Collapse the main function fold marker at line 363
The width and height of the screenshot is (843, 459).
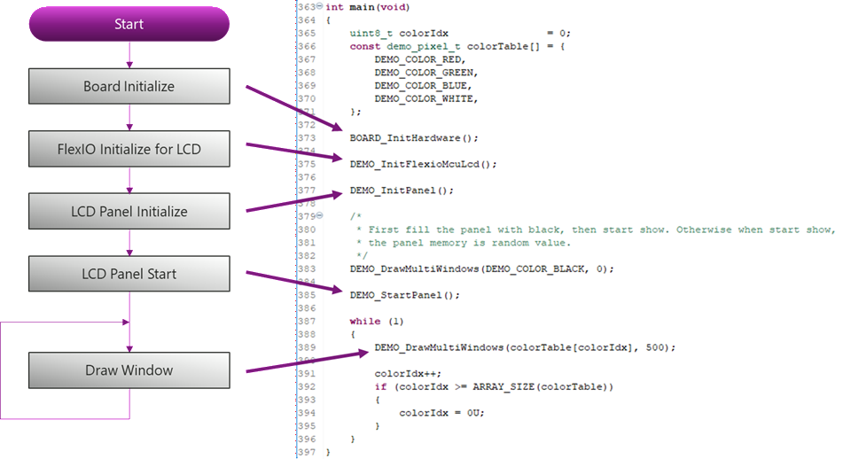pyautogui.click(x=319, y=6)
